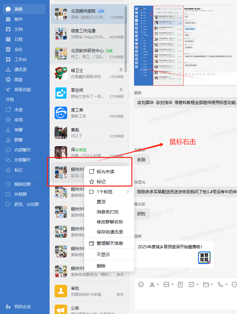Click the emoji icon in chat toolbar
Image resolution: width=237 pixels, height=314 pixels.
141,284
